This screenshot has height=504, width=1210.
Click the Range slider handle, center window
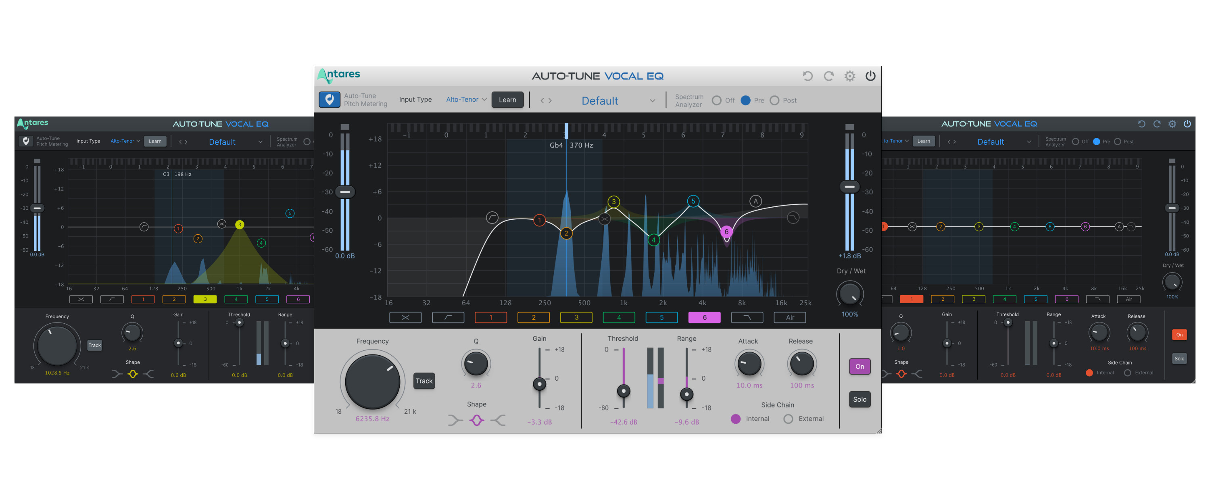coord(686,394)
